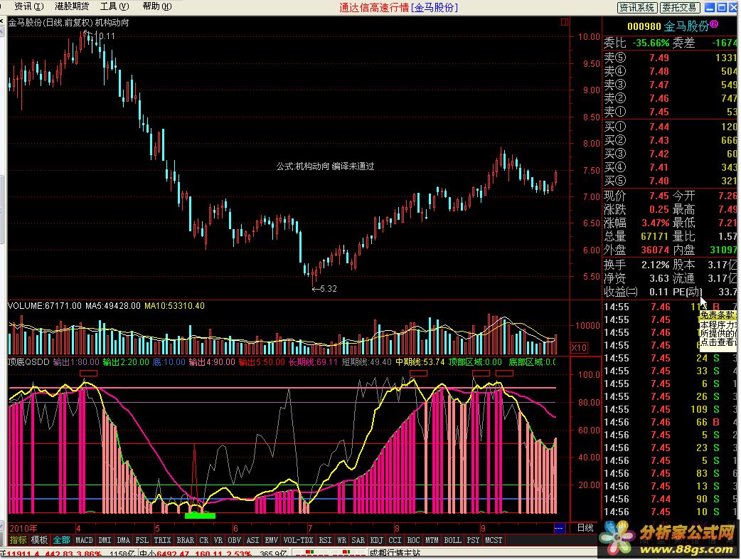Image resolution: width=741 pixels, height=560 pixels.
Task: Switch to the MACD indicator
Action: tap(84, 539)
